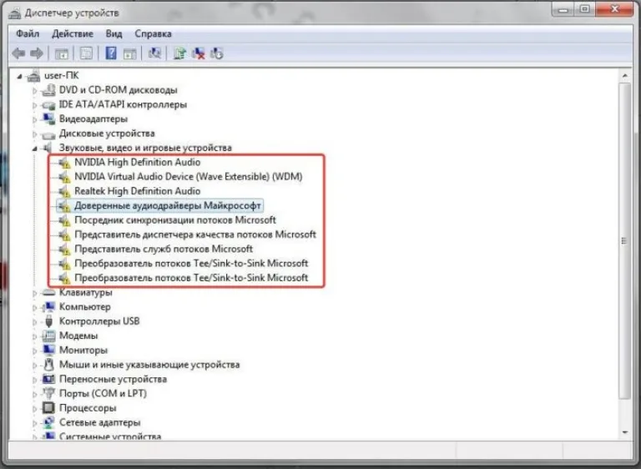
Task: Click the vertical scrollbar thumb
Action: [624, 241]
